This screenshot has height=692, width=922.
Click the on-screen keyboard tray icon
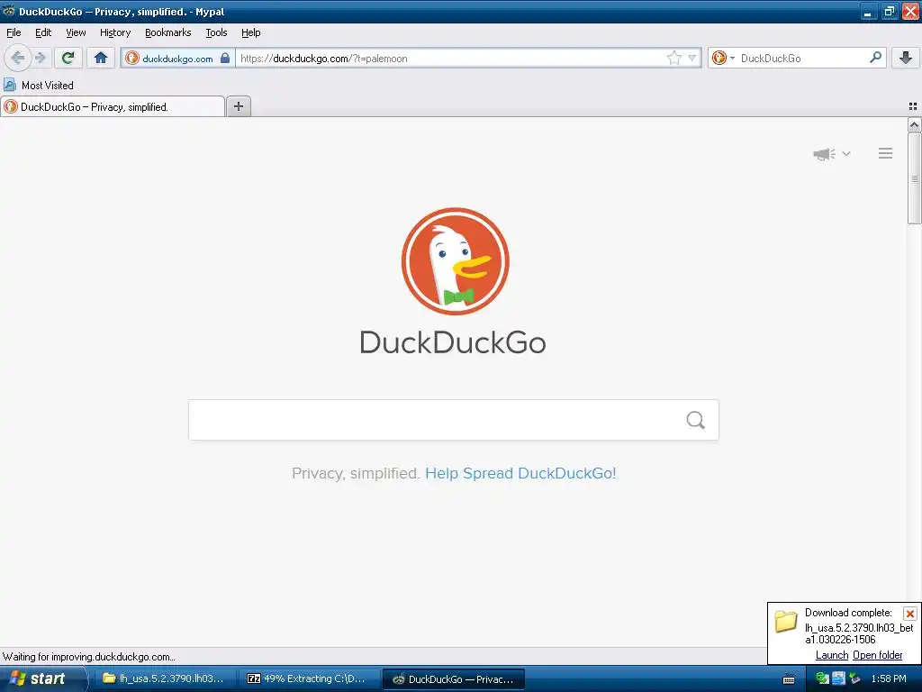tap(789, 679)
